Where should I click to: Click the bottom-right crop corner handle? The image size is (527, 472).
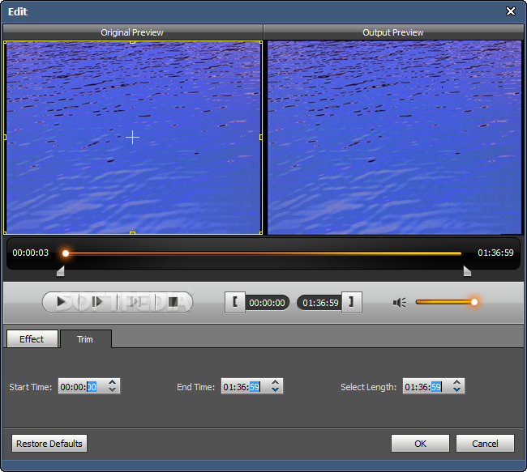click(x=261, y=232)
